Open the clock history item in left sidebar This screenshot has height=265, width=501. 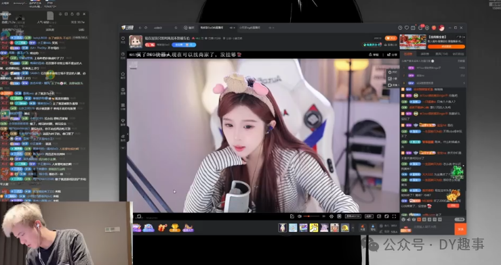pos(123,55)
